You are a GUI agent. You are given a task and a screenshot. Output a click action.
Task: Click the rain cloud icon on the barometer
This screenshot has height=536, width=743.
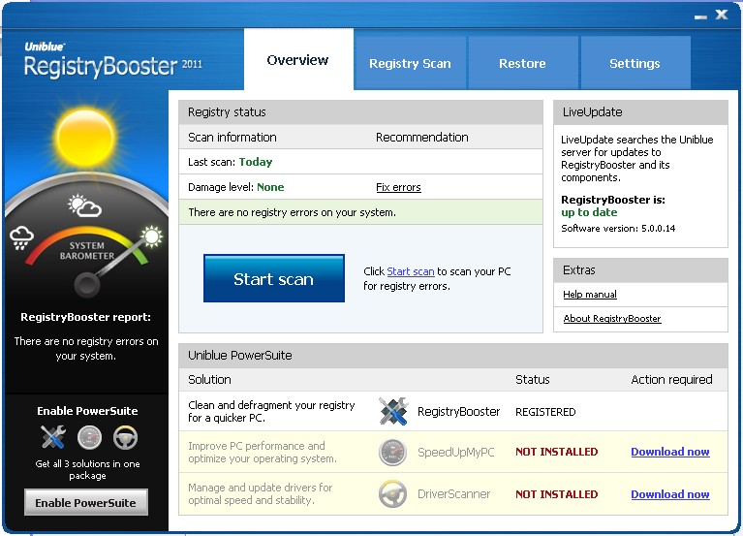point(21,237)
